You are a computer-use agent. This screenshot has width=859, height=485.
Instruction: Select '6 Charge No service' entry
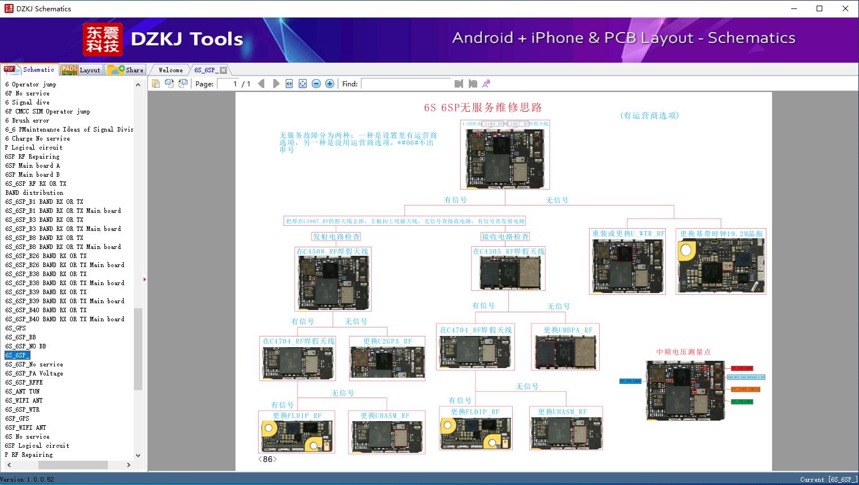(37, 138)
